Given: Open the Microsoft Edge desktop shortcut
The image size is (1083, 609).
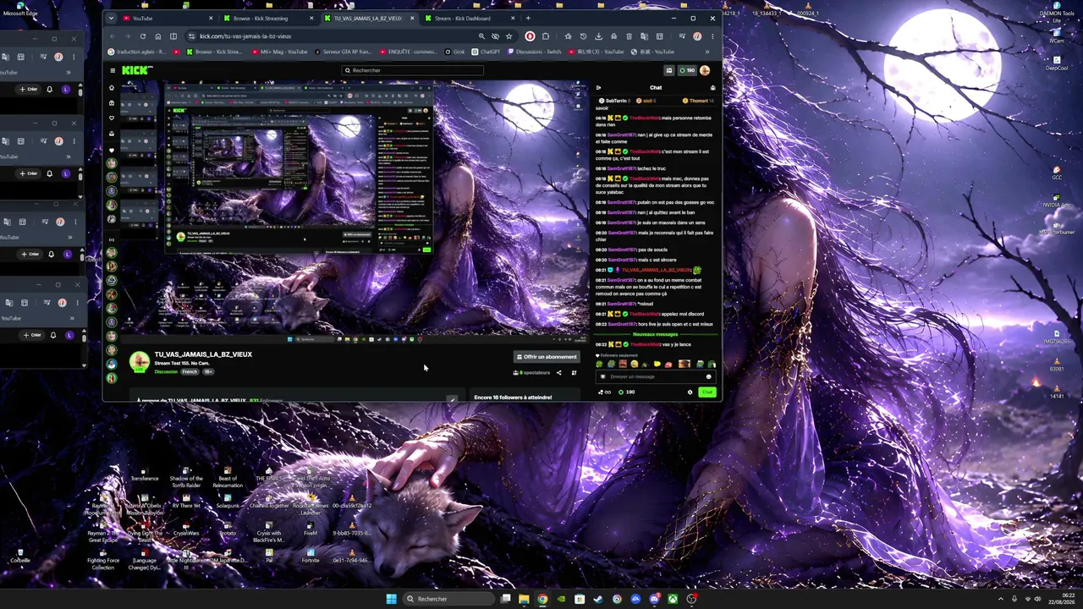Looking at the screenshot, I should (20, 9).
